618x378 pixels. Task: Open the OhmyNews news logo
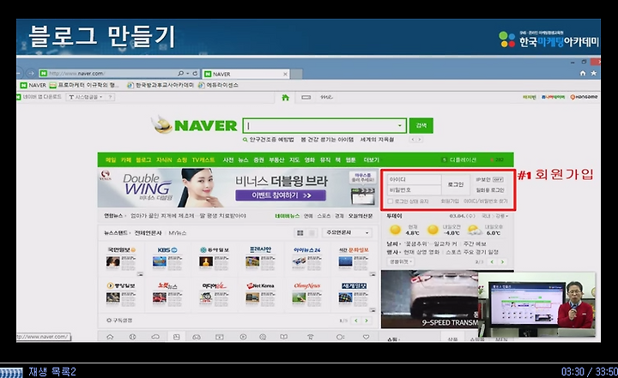pos(307,285)
